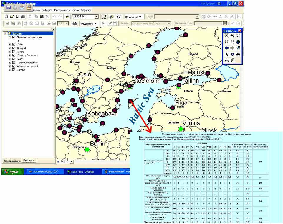Screen dimensions: 283x224
Task: Open the 3D Analyst dropdown menu
Action: point(133,17)
